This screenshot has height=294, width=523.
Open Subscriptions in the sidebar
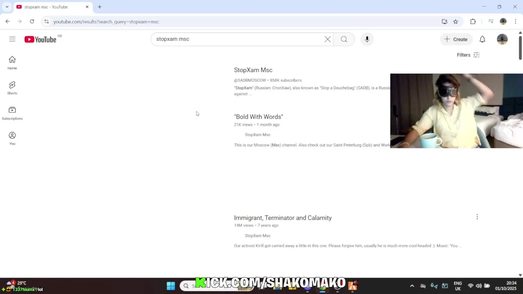pyautogui.click(x=12, y=113)
